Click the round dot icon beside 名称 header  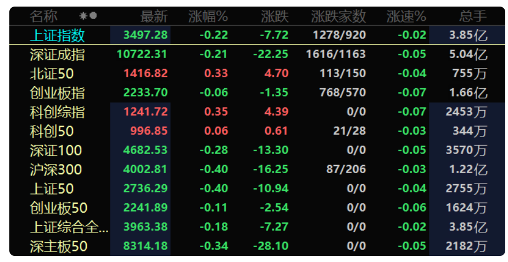tap(93, 15)
